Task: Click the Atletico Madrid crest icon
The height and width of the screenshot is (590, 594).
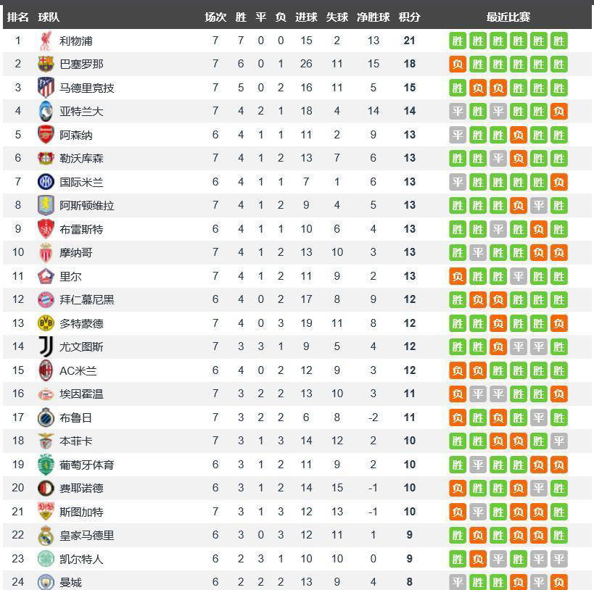Action: pos(46,88)
